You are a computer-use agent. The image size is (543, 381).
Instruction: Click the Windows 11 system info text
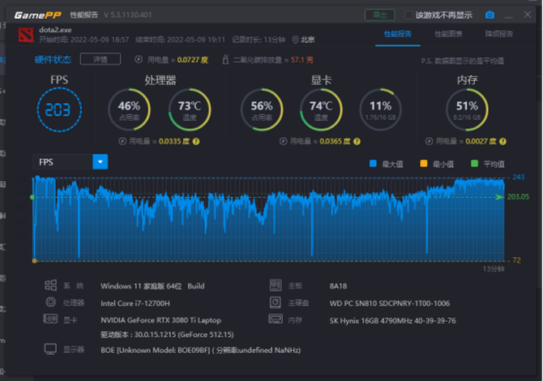[x=152, y=286]
